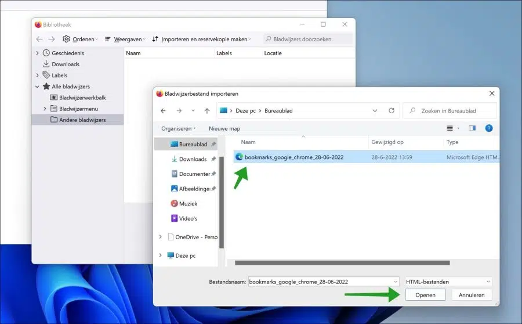522x324 pixels.
Task: Click the forward arrow in import dialog
Action: (179, 111)
